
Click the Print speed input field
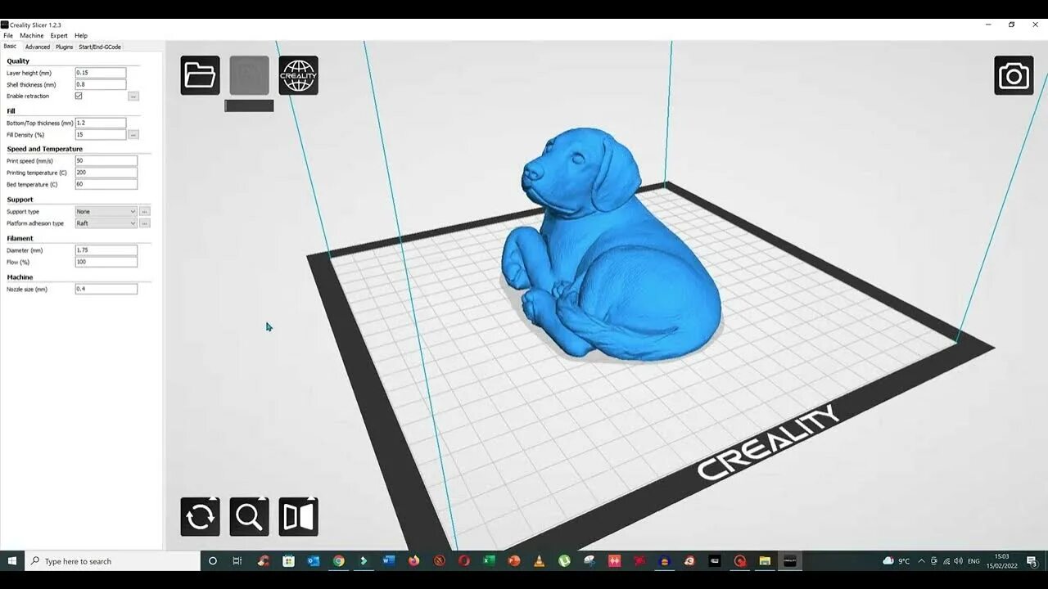106,161
